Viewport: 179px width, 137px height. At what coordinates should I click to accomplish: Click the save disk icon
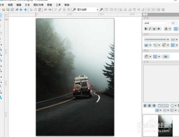coord(8,10)
